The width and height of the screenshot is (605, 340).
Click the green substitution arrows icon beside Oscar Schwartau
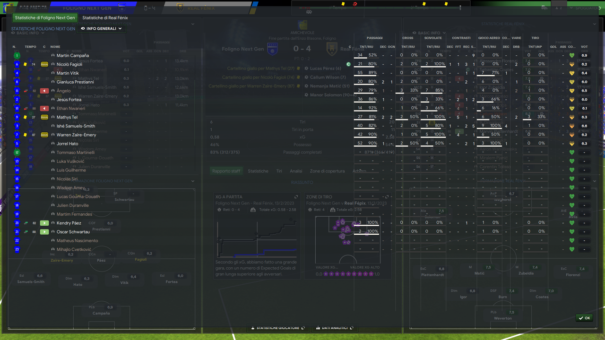pos(26,232)
